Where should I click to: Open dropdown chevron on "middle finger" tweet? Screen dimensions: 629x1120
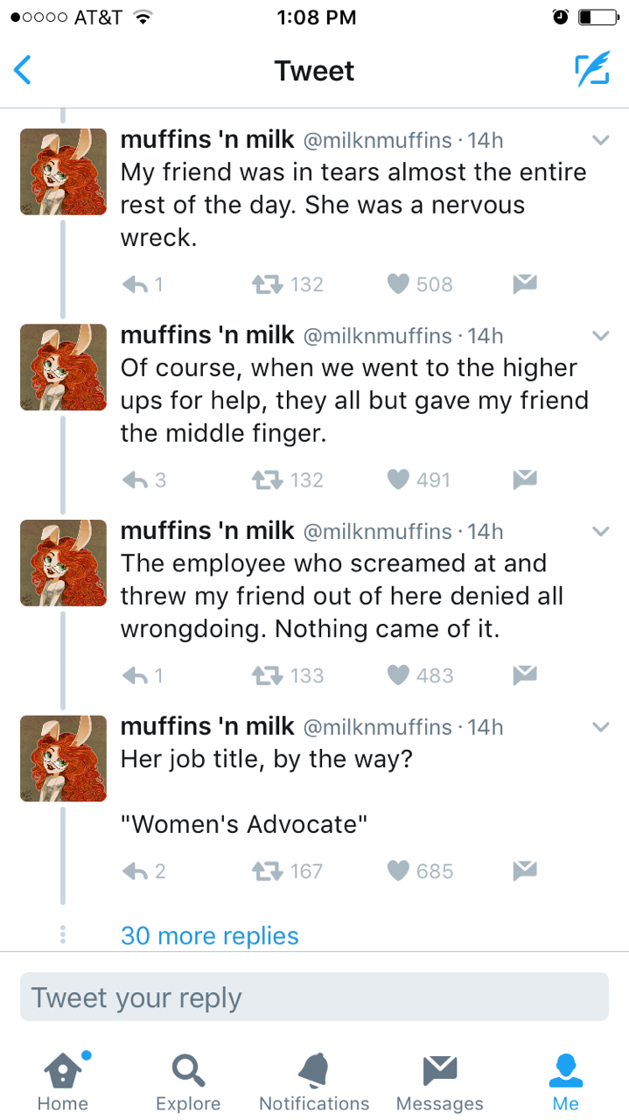(x=600, y=335)
